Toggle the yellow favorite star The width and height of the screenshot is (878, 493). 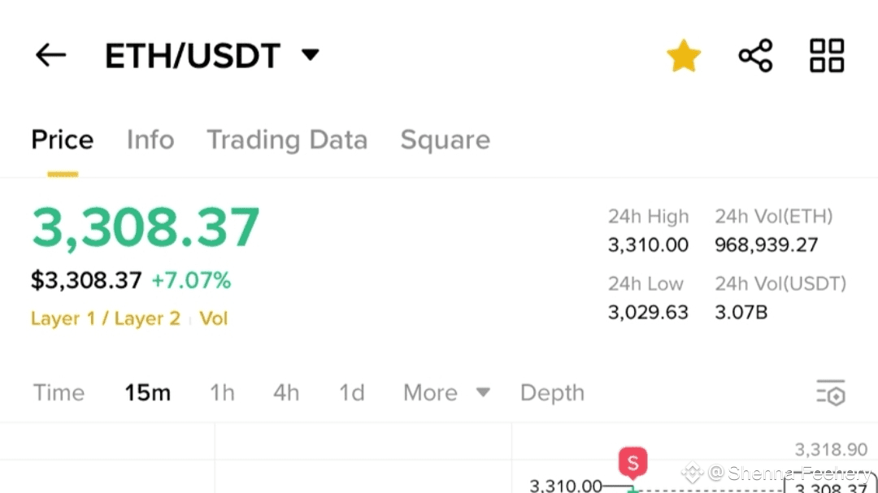pos(684,56)
